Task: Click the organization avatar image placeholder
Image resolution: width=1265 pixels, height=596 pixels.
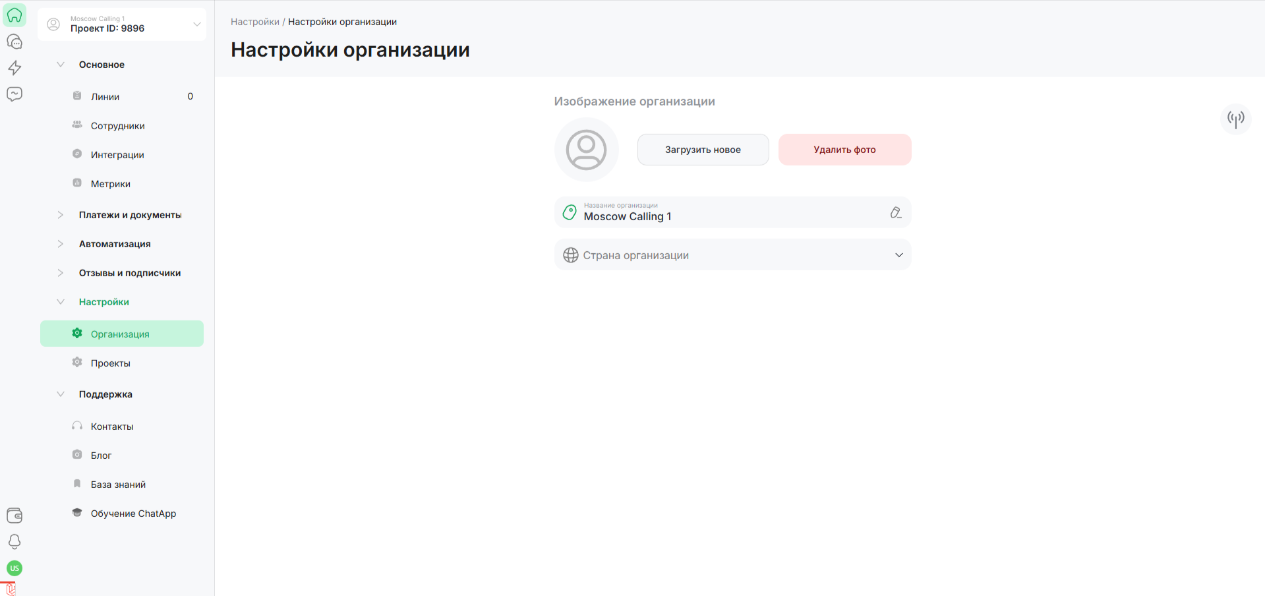Action: tap(586, 150)
